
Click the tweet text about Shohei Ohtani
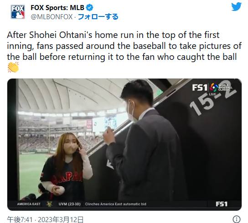click(x=124, y=46)
